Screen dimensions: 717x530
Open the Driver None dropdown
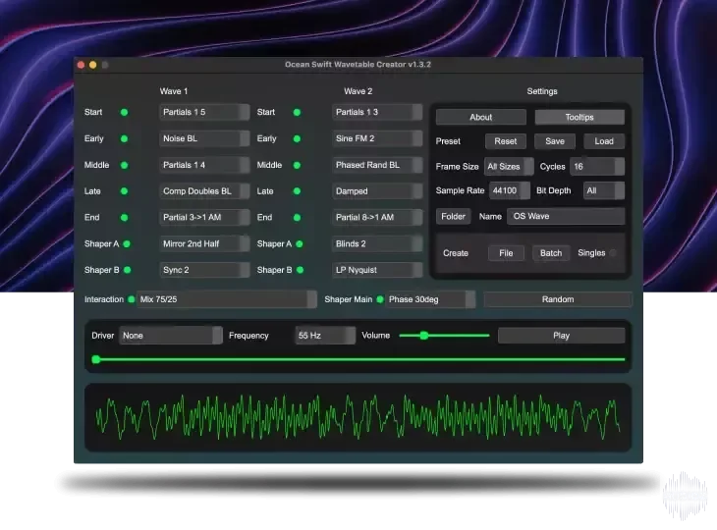point(171,336)
